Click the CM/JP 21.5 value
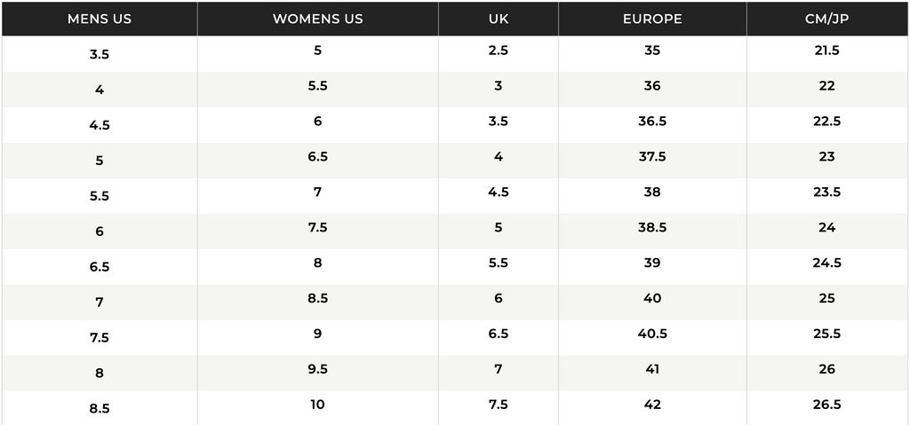The width and height of the screenshot is (910, 425). [827, 51]
